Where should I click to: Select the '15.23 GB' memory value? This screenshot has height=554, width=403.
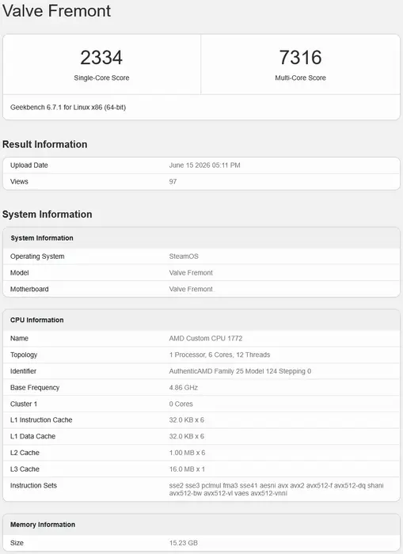click(184, 543)
